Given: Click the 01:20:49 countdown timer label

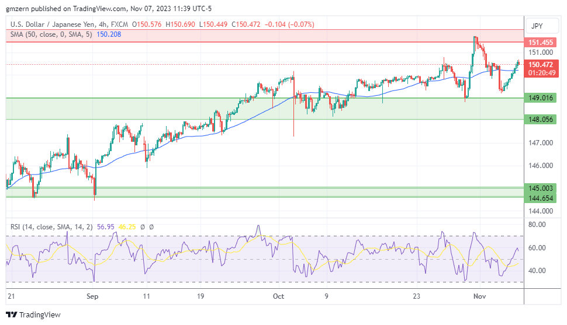Looking at the screenshot, I should 542,73.
